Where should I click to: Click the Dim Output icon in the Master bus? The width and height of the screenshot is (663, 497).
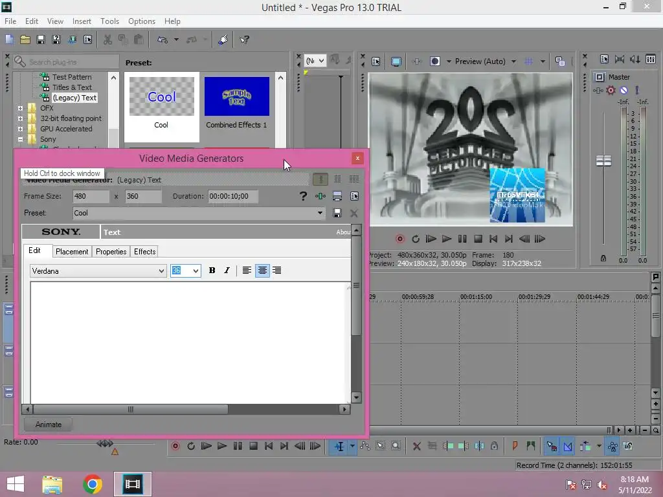[635, 59]
